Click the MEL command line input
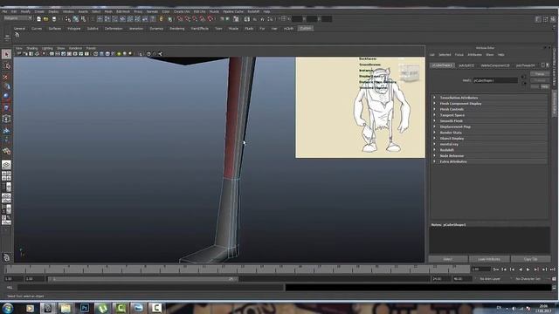559x314 pixels. [x=150, y=287]
